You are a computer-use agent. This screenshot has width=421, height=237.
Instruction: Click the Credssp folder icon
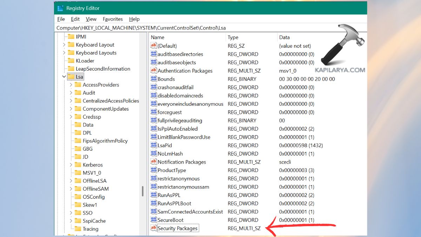77,117
